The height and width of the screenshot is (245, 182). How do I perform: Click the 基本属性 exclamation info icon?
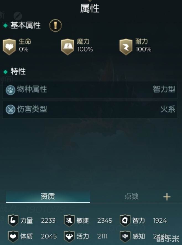tap(55, 25)
